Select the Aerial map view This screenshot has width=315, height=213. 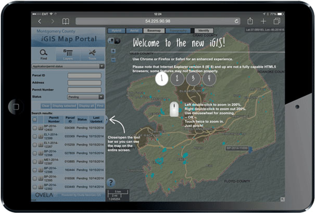pyautogui.click(x=134, y=31)
